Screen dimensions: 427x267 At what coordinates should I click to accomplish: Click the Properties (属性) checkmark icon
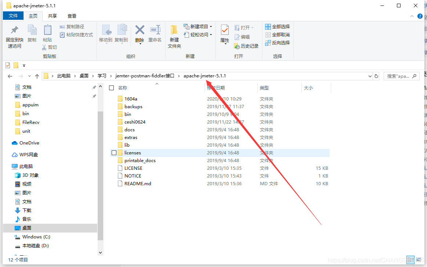(x=225, y=30)
